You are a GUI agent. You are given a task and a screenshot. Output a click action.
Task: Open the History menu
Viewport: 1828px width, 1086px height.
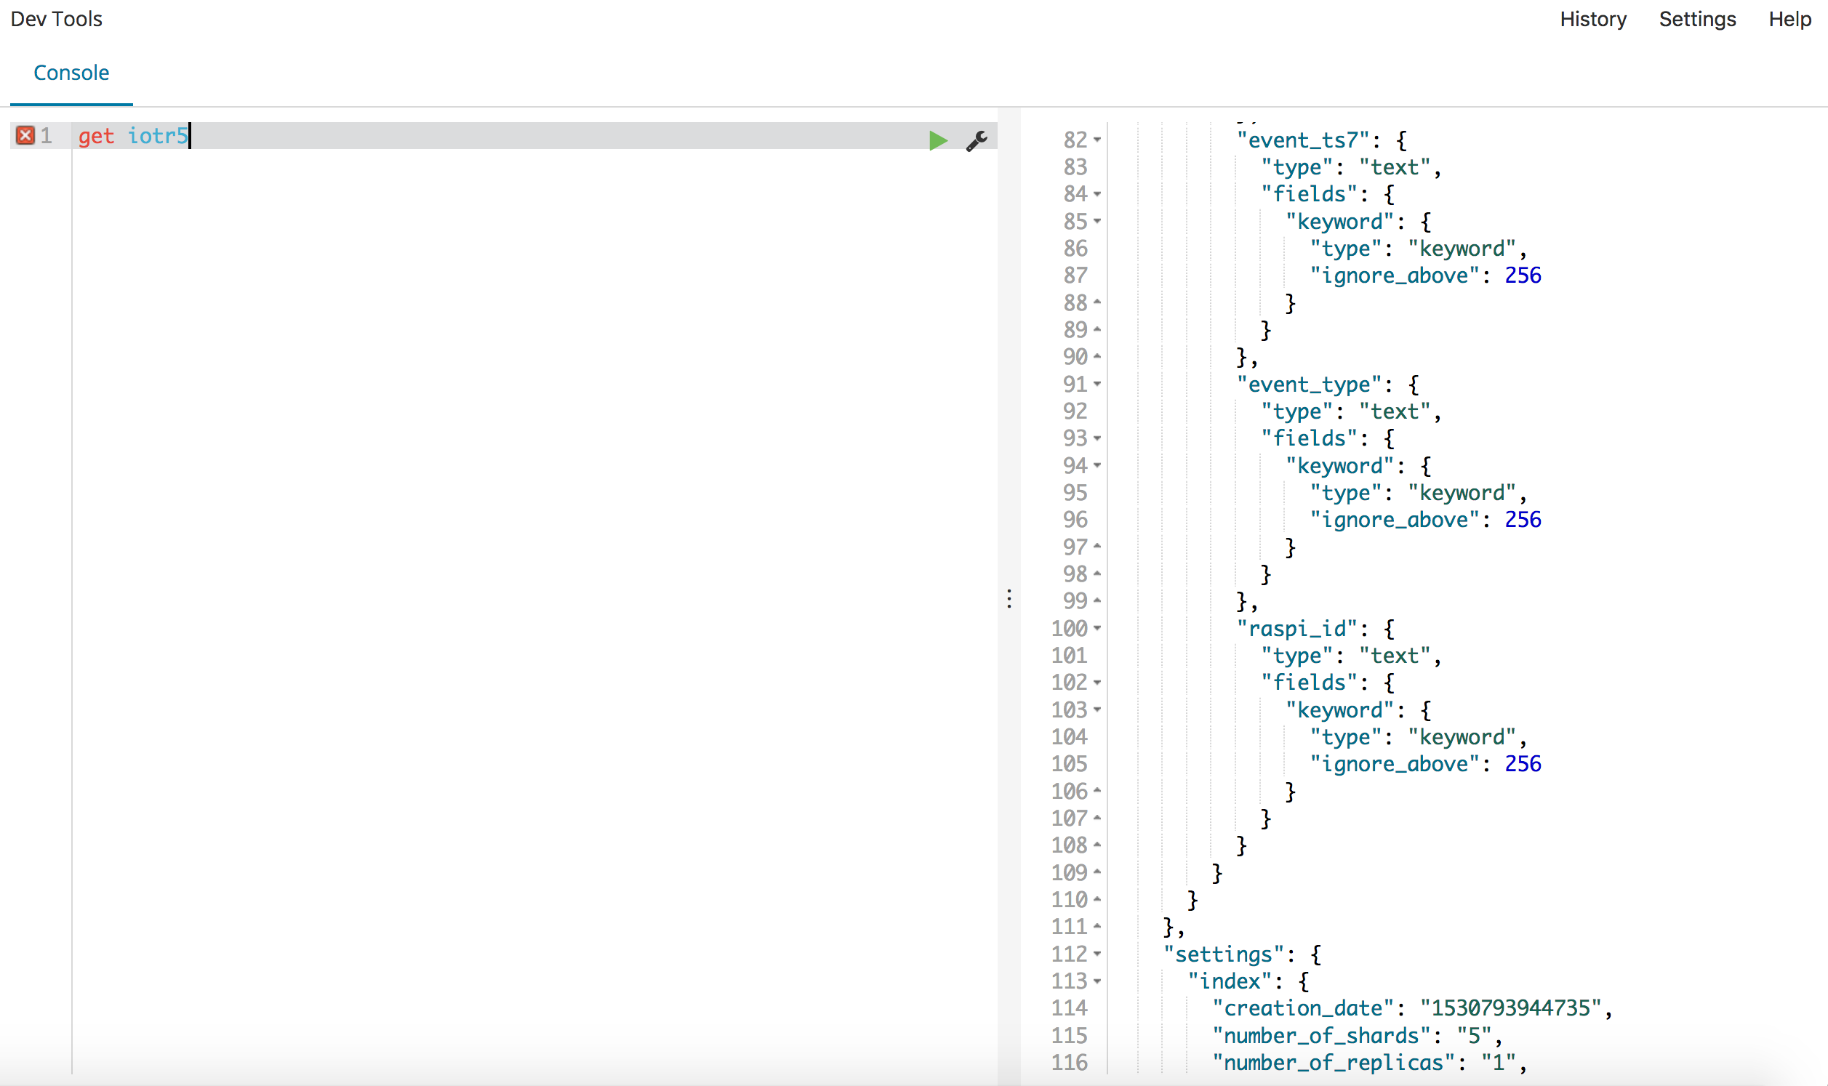1592,19
